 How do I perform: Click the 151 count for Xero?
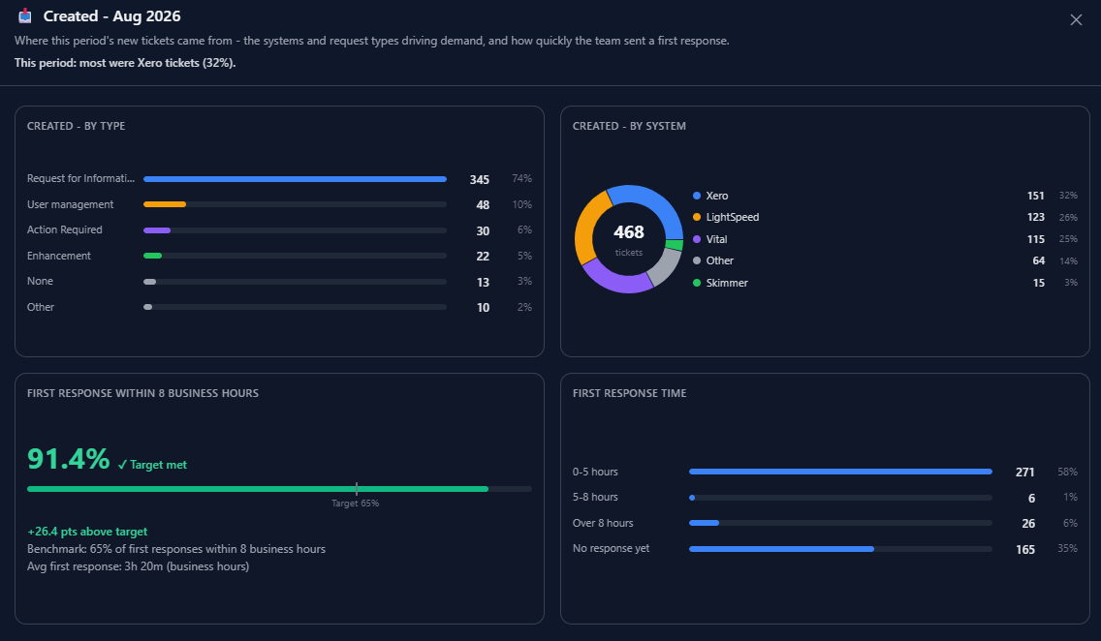tap(1036, 196)
